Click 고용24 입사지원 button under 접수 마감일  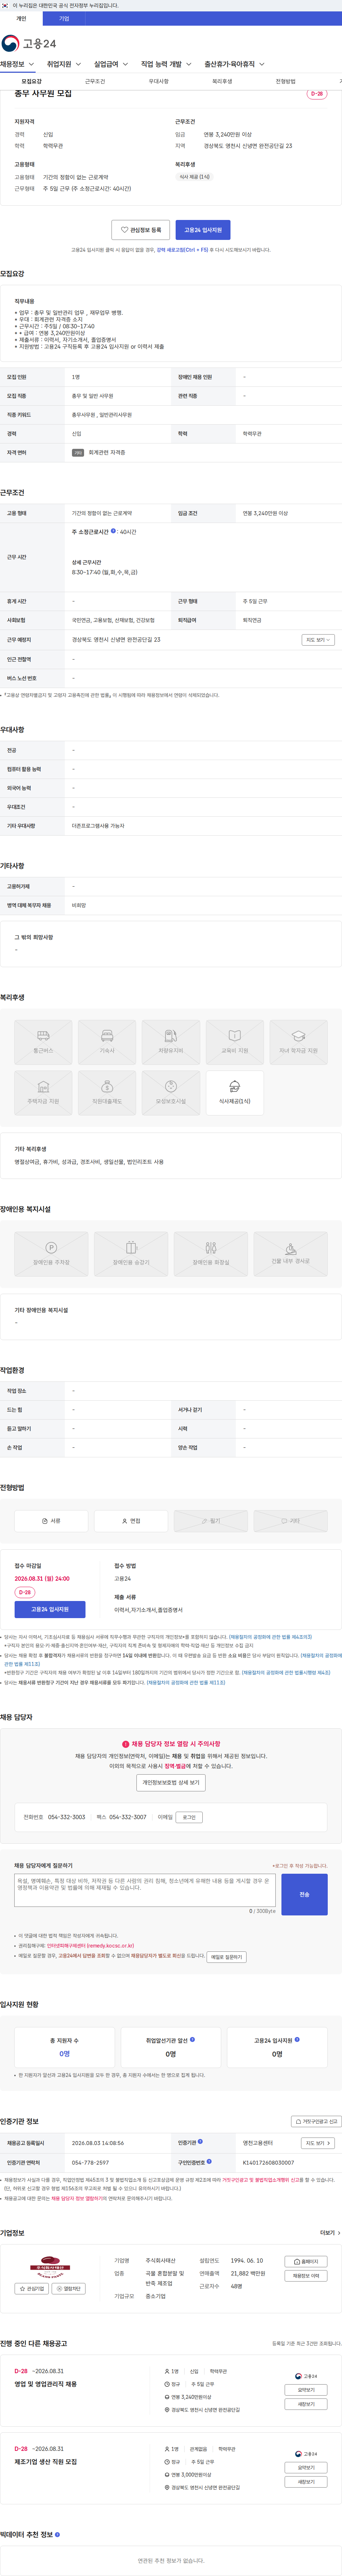point(50,1609)
